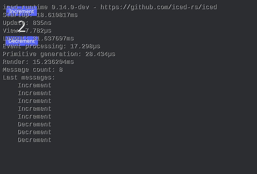
Task: Click first Decrement entry in message list
Action: pyautogui.click(x=34, y=124)
